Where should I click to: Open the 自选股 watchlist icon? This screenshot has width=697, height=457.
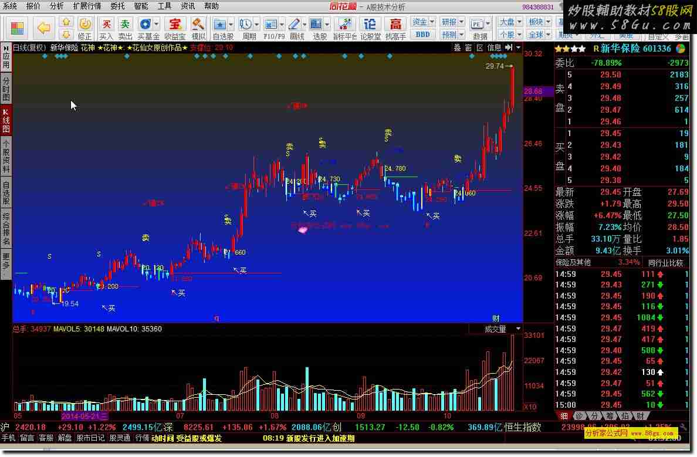[x=219, y=25]
